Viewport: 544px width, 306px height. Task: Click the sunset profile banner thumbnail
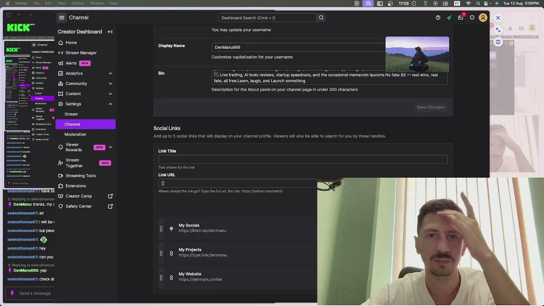(417, 54)
